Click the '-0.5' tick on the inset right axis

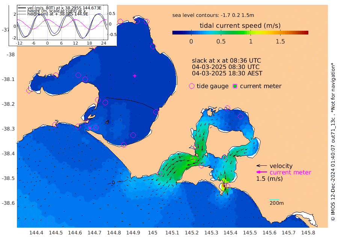(x=113, y=34)
